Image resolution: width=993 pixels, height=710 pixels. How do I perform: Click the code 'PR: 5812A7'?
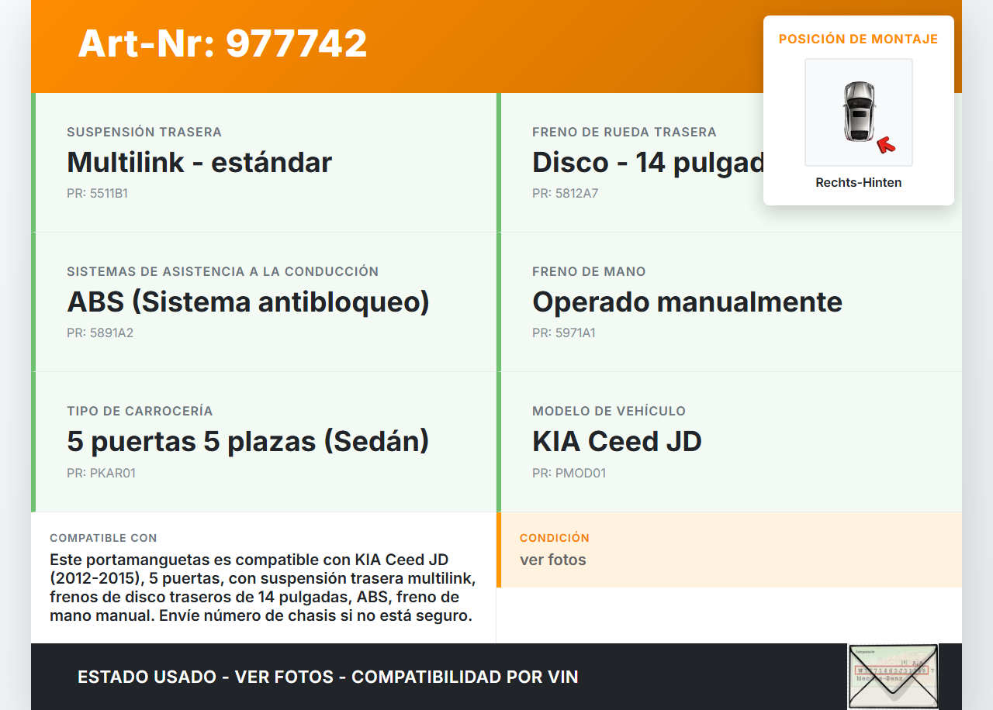click(x=565, y=194)
